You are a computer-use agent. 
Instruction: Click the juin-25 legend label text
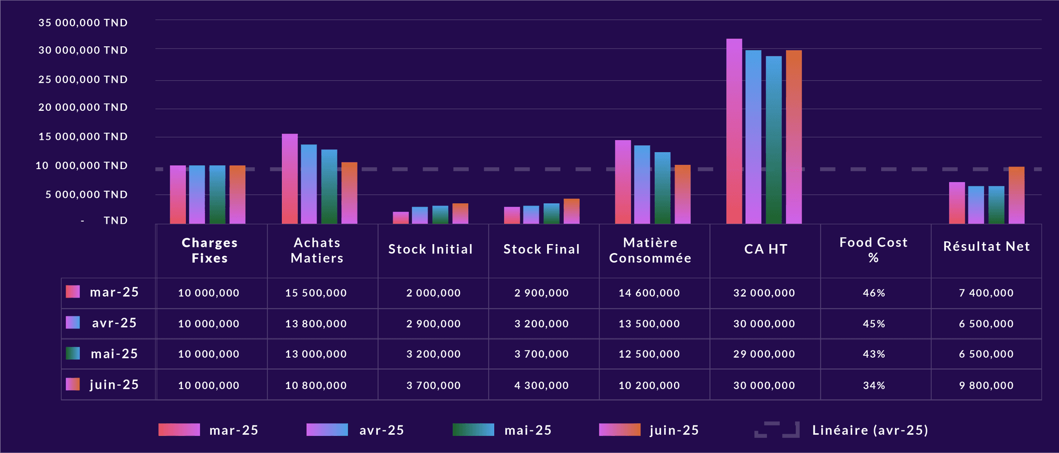pyautogui.click(x=674, y=430)
